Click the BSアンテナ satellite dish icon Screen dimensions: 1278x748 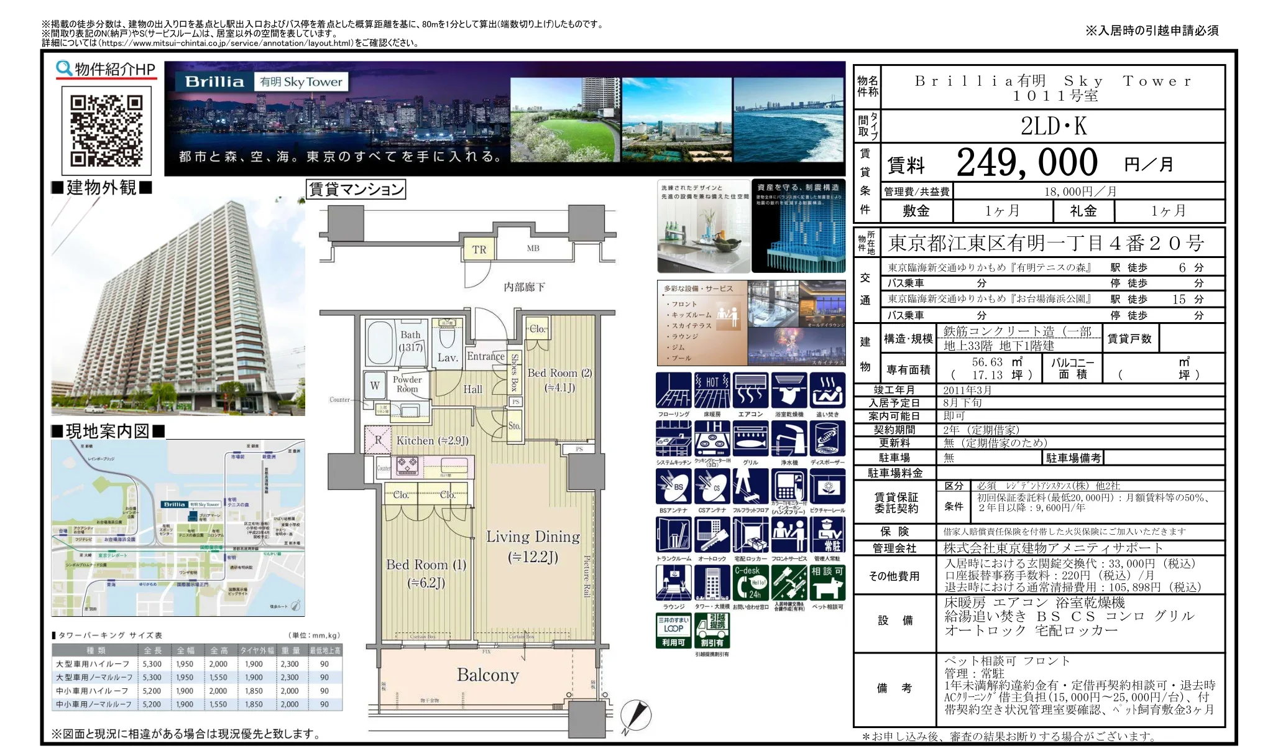point(674,486)
